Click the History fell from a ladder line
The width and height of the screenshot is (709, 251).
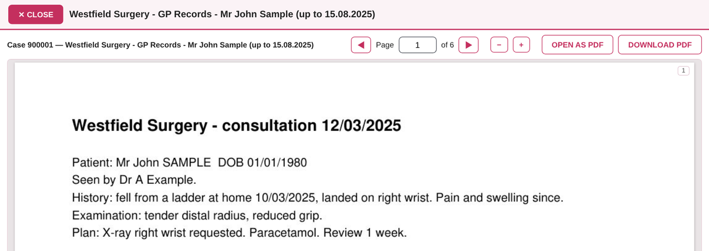(317, 197)
